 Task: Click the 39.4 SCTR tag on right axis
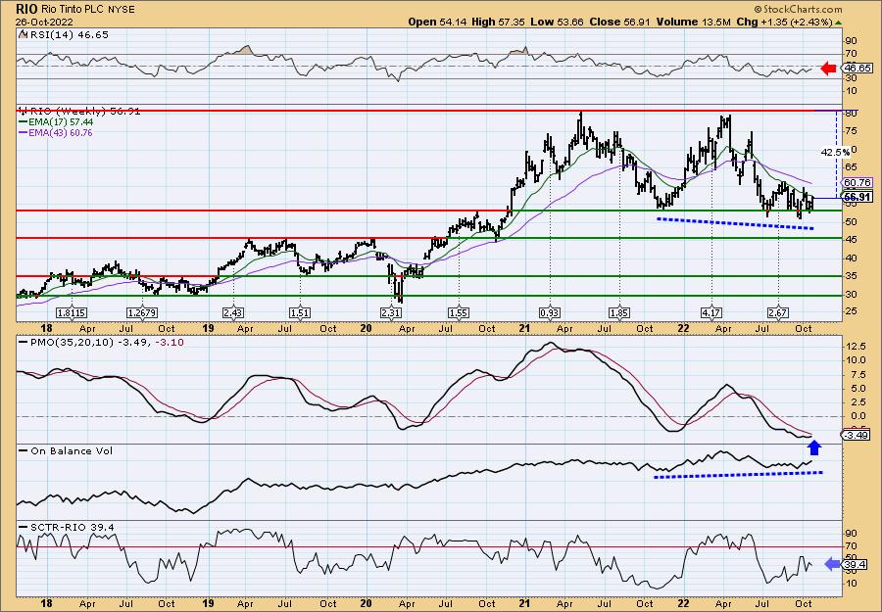[855, 564]
